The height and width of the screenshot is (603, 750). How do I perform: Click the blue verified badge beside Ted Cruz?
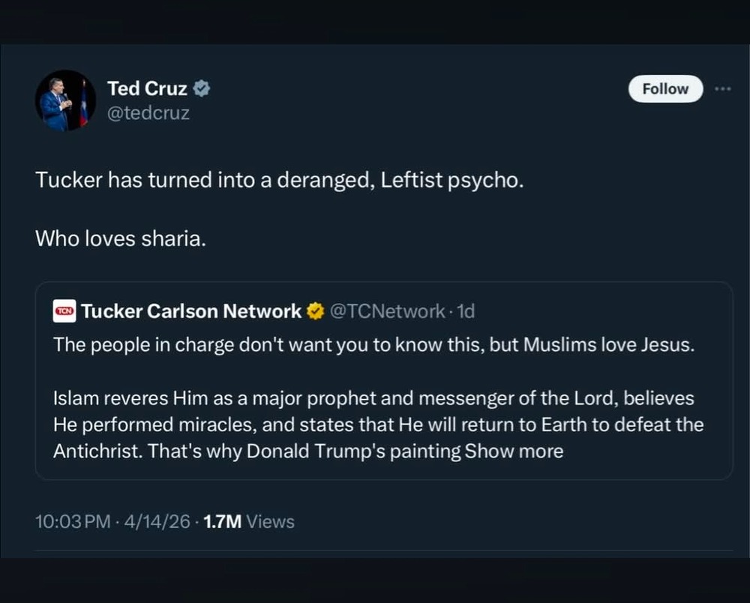[x=202, y=88]
